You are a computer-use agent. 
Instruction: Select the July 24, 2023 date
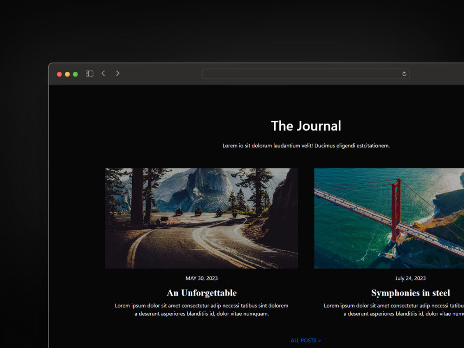click(x=411, y=278)
